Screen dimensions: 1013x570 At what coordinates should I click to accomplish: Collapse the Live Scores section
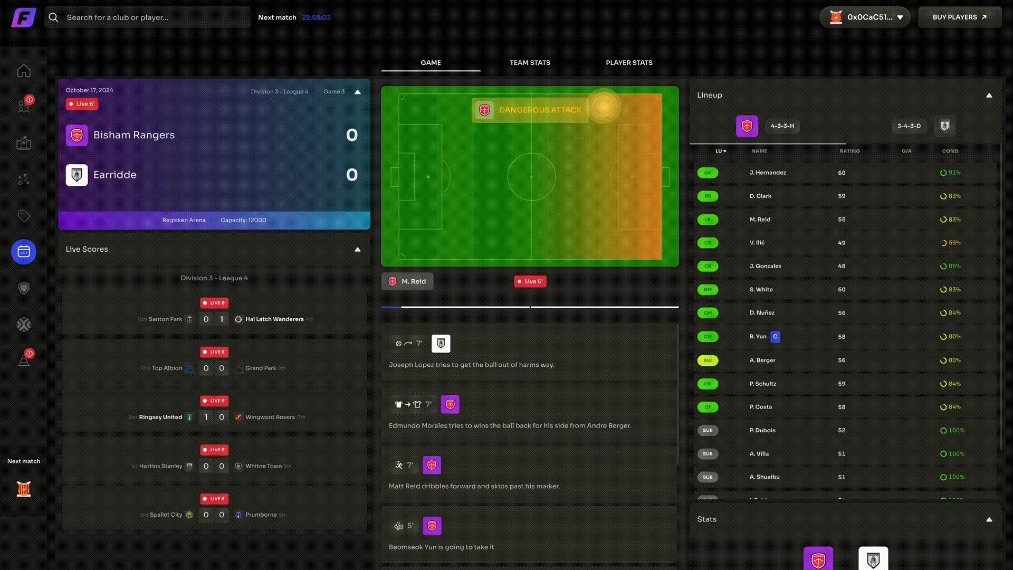pos(357,250)
